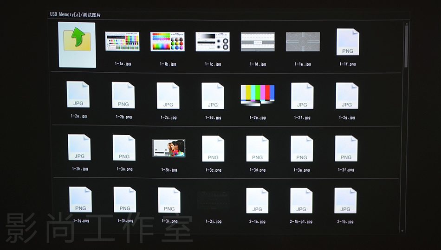Select the 1-3b.jpg photo thumbnail
The height and width of the screenshot is (250, 441).
click(x=169, y=148)
